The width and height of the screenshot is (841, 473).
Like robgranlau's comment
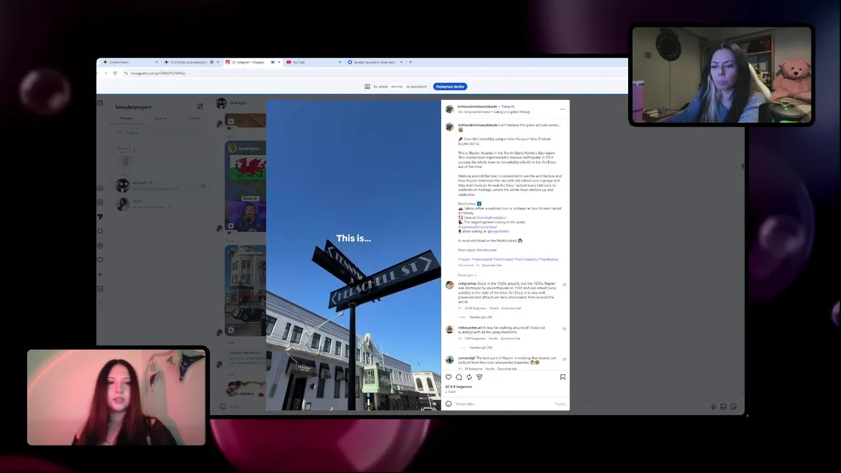coord(564,284)
